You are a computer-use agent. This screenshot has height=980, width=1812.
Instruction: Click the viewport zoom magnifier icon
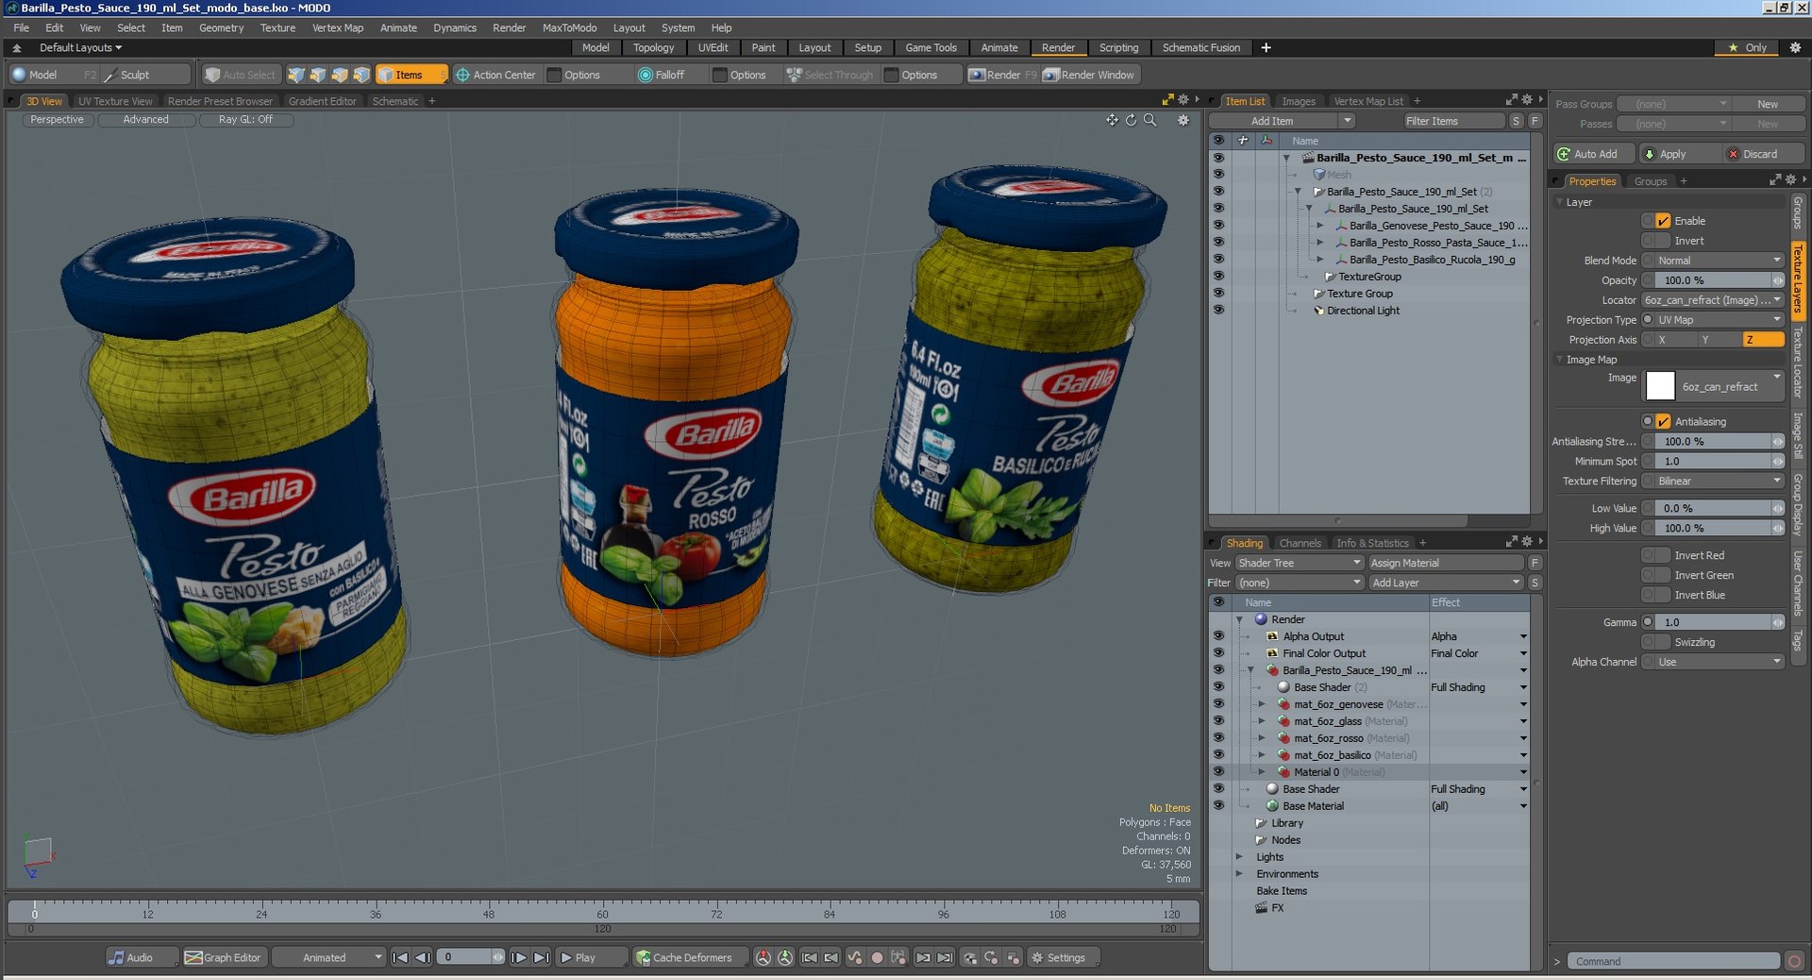[1149, 120]
